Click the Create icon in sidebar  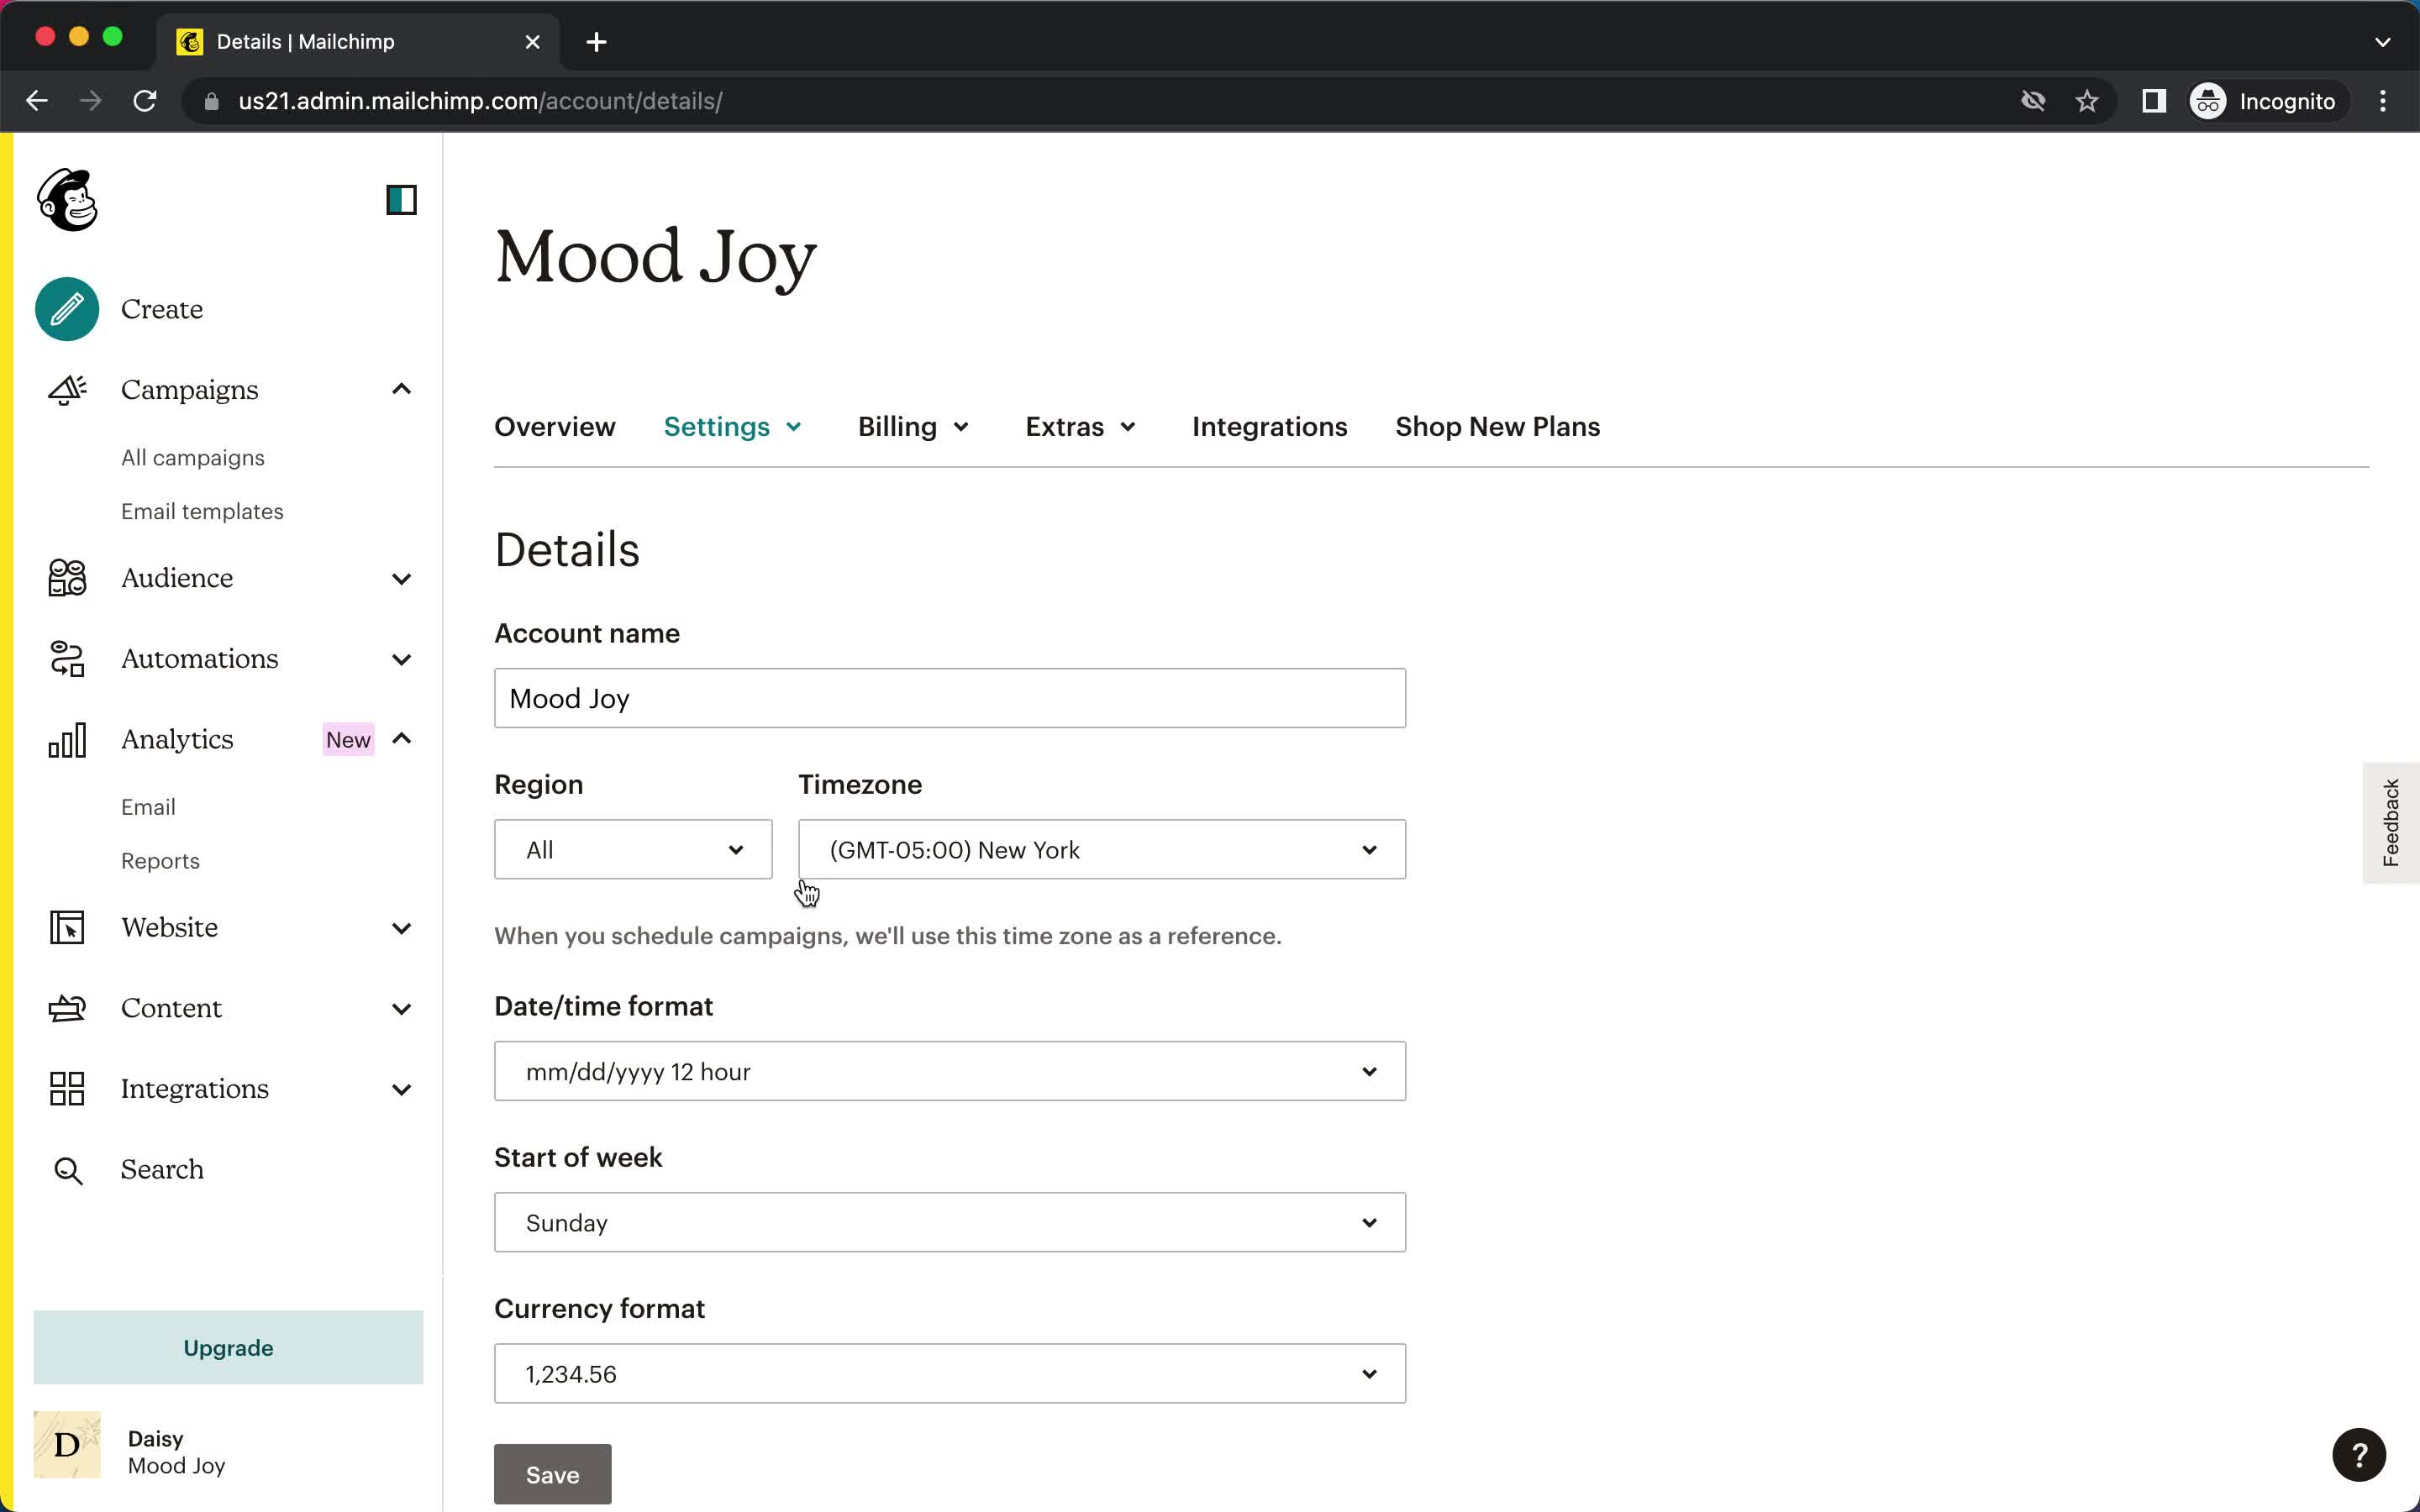point(66,308)
